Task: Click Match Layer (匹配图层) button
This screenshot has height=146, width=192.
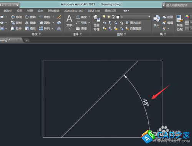Action: click(x=133, y=28)
